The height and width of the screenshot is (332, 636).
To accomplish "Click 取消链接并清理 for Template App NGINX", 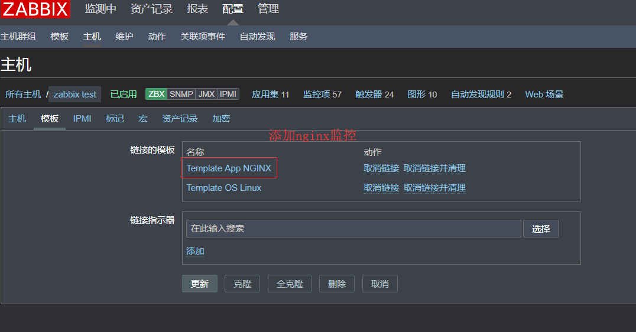I will [x=434, y=168].
